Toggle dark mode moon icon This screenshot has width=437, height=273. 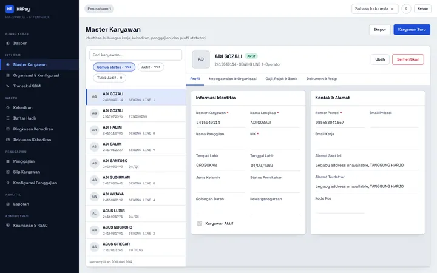click(x=406, y=8)
